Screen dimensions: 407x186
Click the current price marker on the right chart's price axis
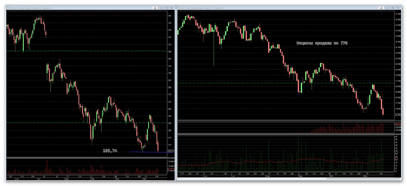pyautogui.click(x=398, y=115)
